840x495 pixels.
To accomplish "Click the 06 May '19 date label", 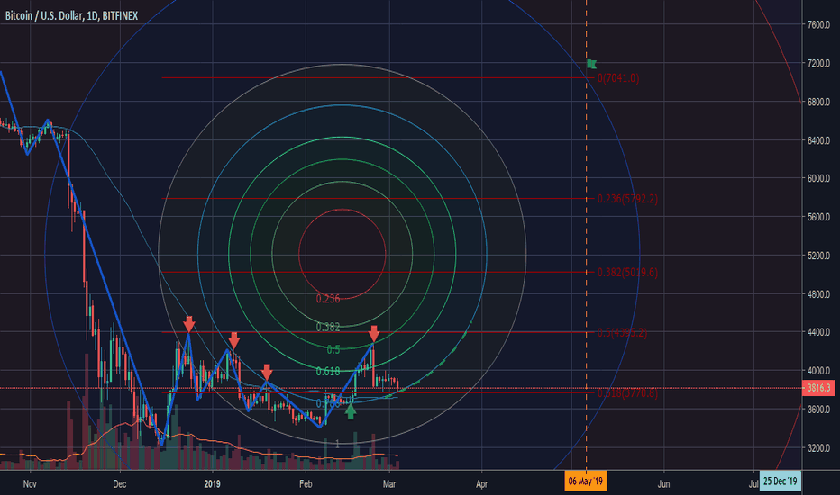I will 585,481.
